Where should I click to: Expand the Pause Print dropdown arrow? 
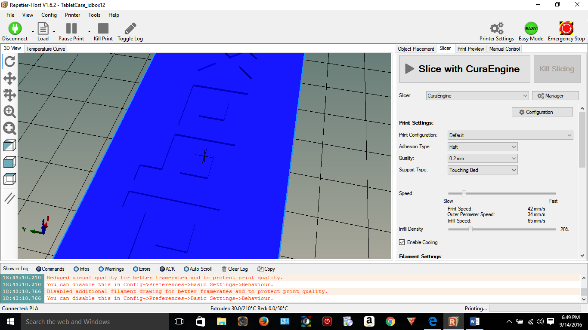[x=89, y=31]
